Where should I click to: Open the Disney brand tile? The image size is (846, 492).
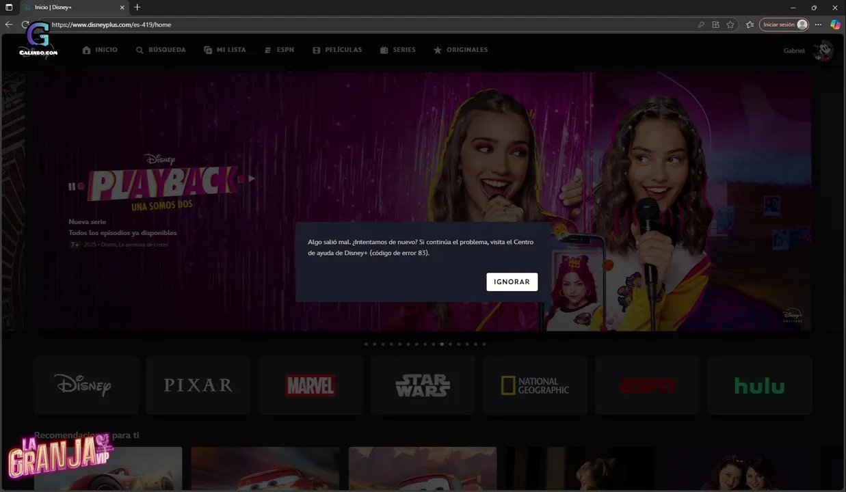(x=86, y=385)
